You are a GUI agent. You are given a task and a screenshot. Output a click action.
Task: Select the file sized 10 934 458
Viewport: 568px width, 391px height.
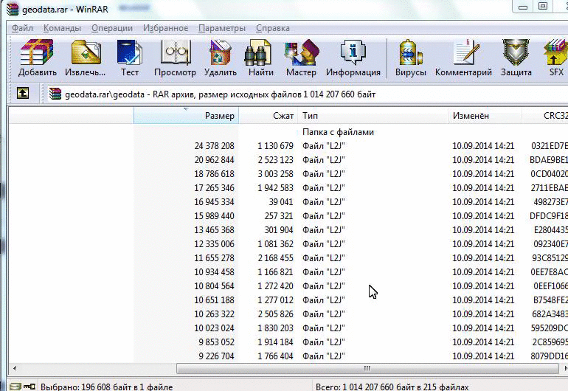point(288,271)
